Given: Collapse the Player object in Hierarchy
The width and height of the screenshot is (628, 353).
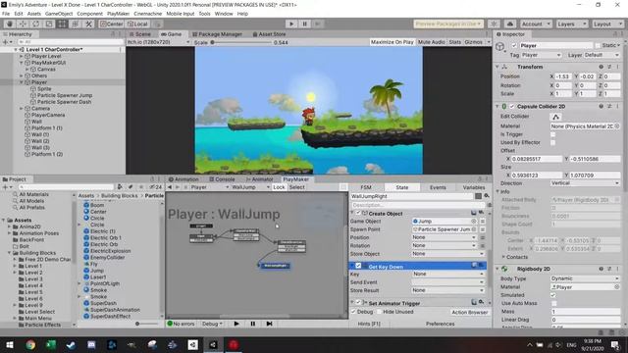Looking at the screenshot, I should pos(22,82).
